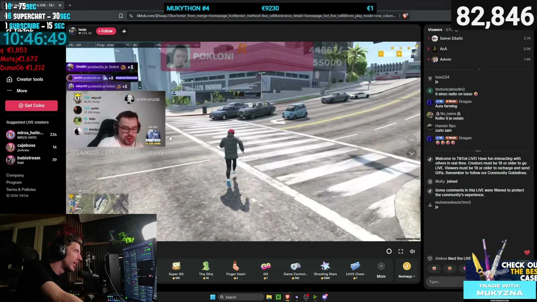Follow the creator twajs
Screen dimensions: 537x302
coord(105,31)
